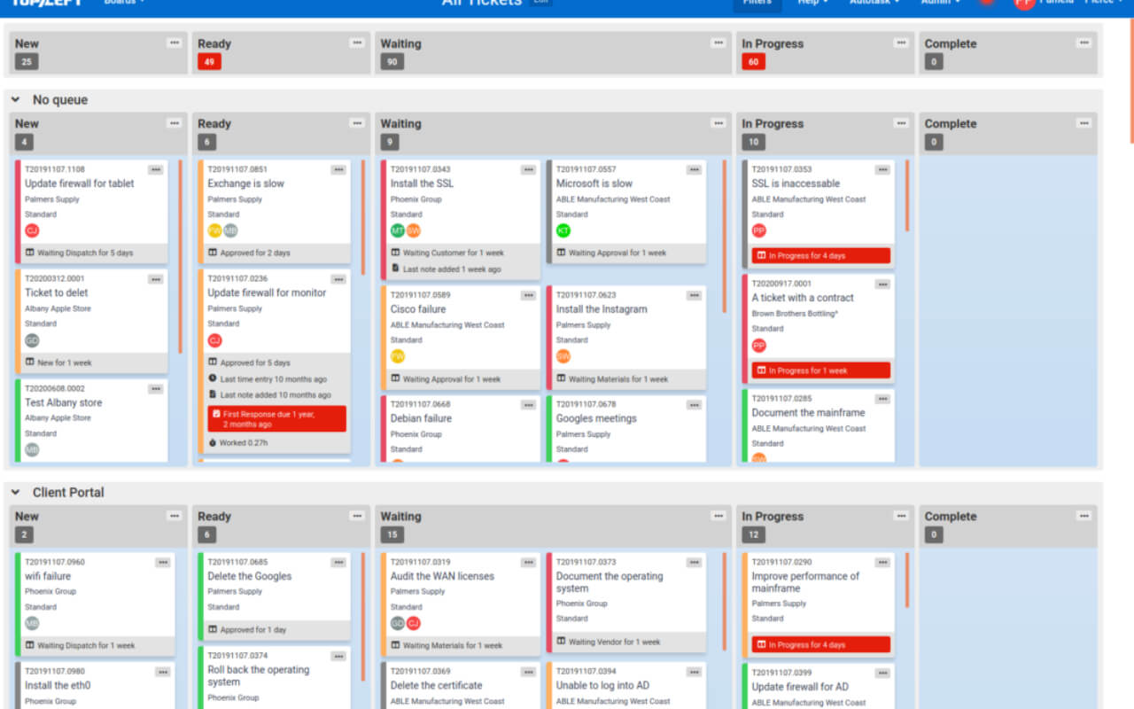1134x709 pixels.
Task: Open the Autotask menu in the header
Action: pyautogui.click(x=874, y=3)
